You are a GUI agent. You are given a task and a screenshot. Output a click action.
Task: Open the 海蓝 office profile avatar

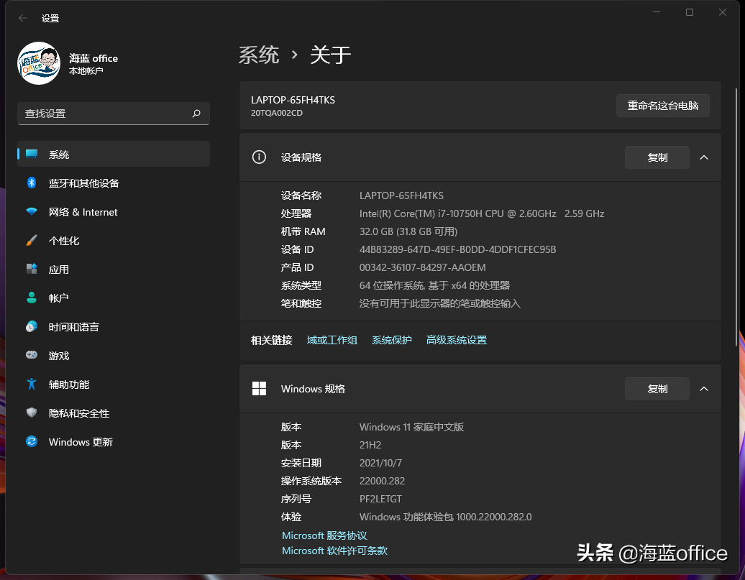39,63
